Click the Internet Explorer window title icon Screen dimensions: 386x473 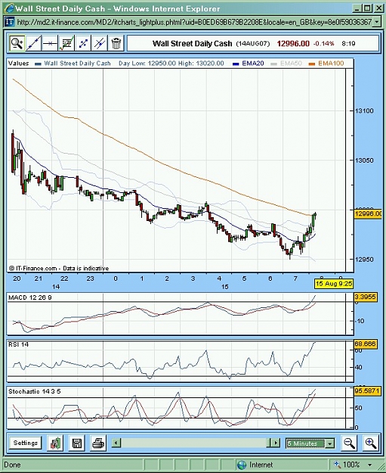point(9,8)
